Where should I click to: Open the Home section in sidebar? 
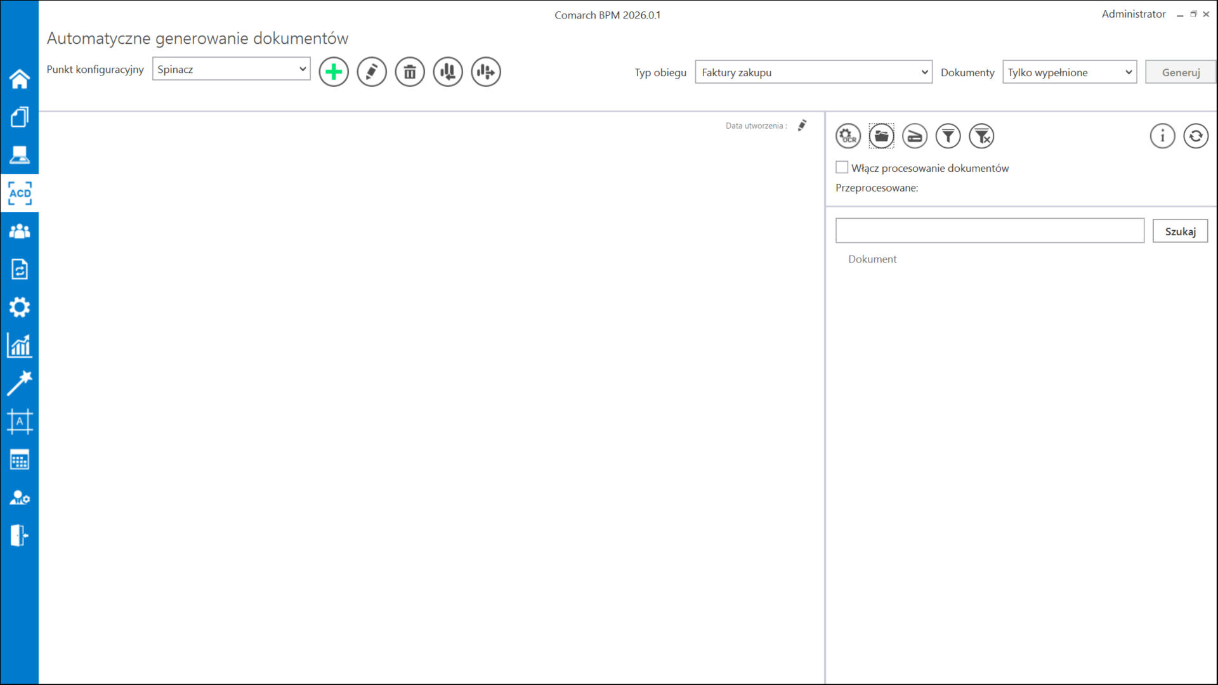20,79
